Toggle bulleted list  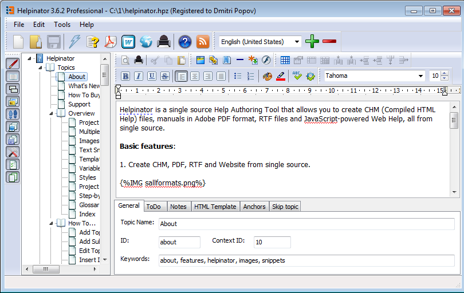tap(237, 76)
